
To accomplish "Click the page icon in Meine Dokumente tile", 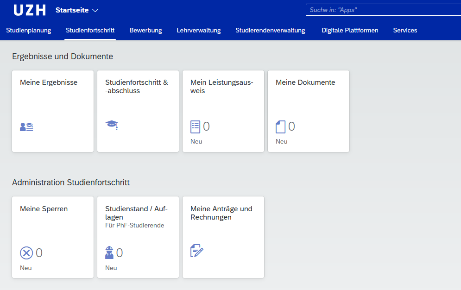I will tap(281, 126).
